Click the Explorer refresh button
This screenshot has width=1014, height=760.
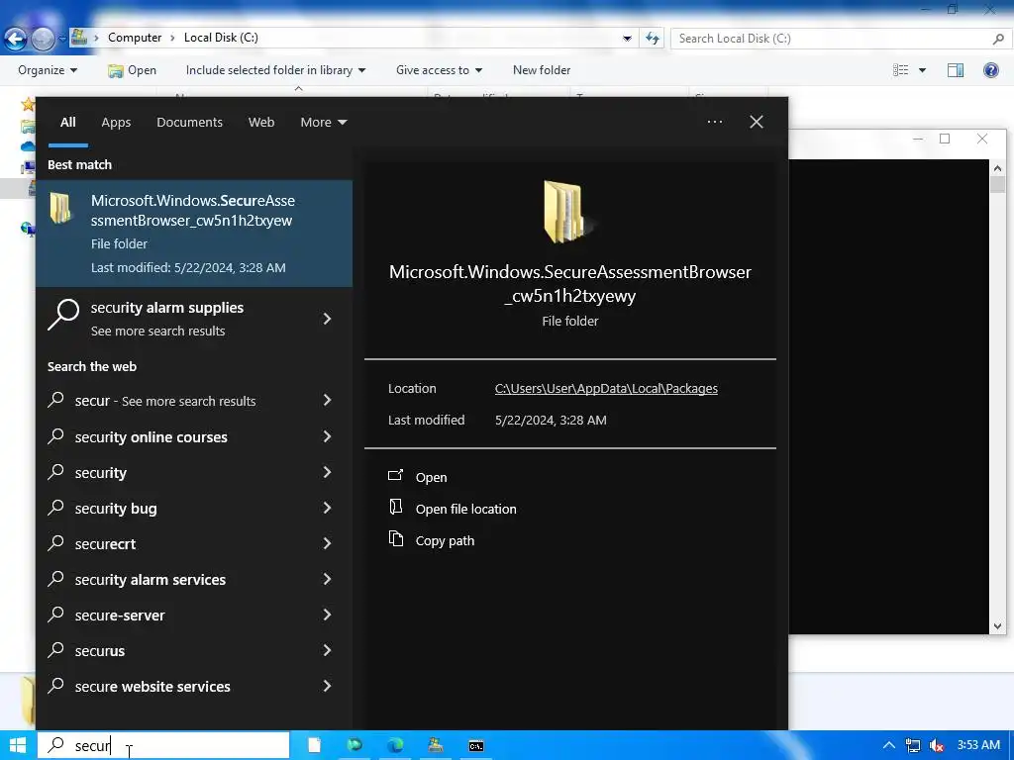[652, 39]
